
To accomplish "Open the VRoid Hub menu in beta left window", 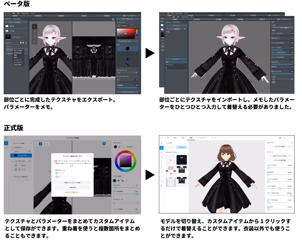I will click(x=25, y=13).
